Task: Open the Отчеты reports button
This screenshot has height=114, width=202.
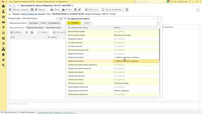Action: tap(67, 9)
